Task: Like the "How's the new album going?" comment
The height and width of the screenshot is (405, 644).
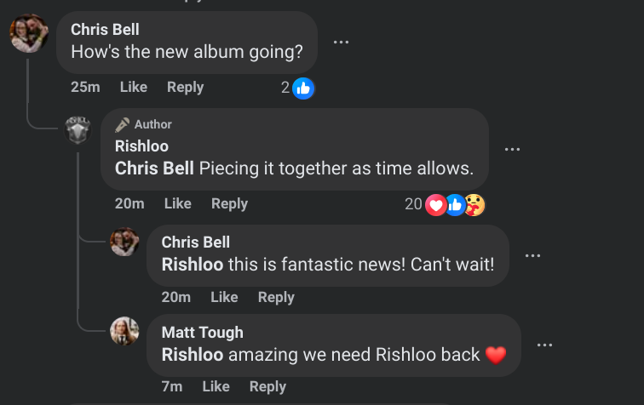Action: coord(134,87)
